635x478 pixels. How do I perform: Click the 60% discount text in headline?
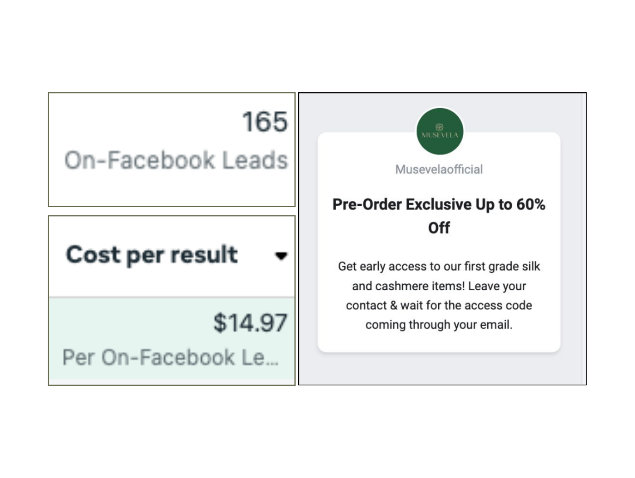530,204
